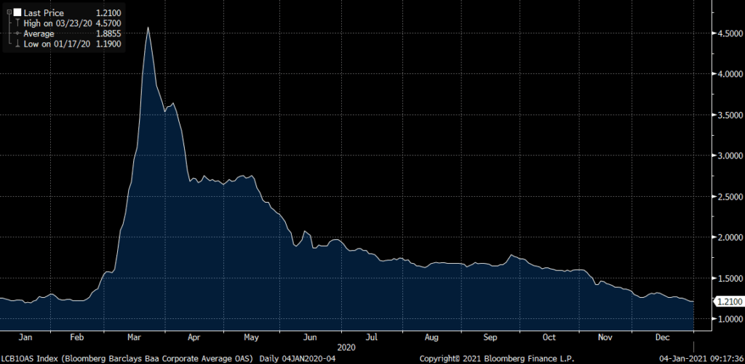Click the 2.5000 y-axis label

point(729,196)
